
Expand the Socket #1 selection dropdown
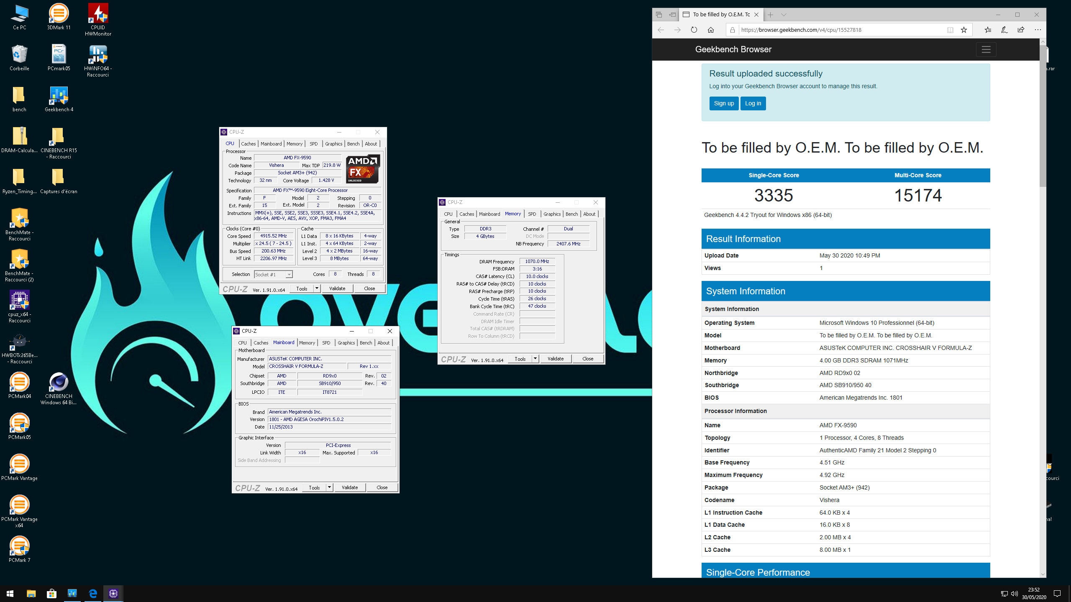[289, 275]
